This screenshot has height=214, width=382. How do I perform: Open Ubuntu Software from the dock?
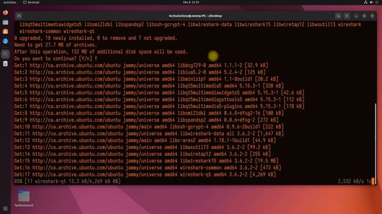click(5, 32)
